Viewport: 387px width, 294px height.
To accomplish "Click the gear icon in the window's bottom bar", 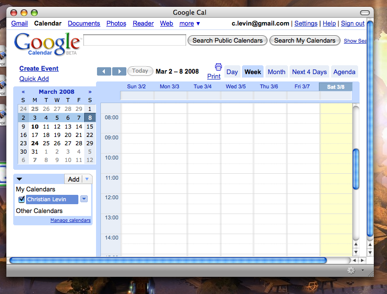I will 351,270.
